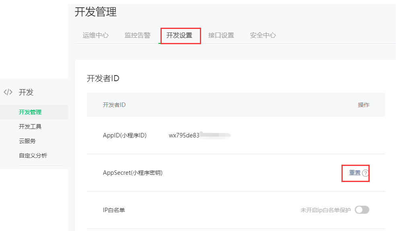Click the 开发 code brackets icon
The image size is (399, 231).
point(8,92)
